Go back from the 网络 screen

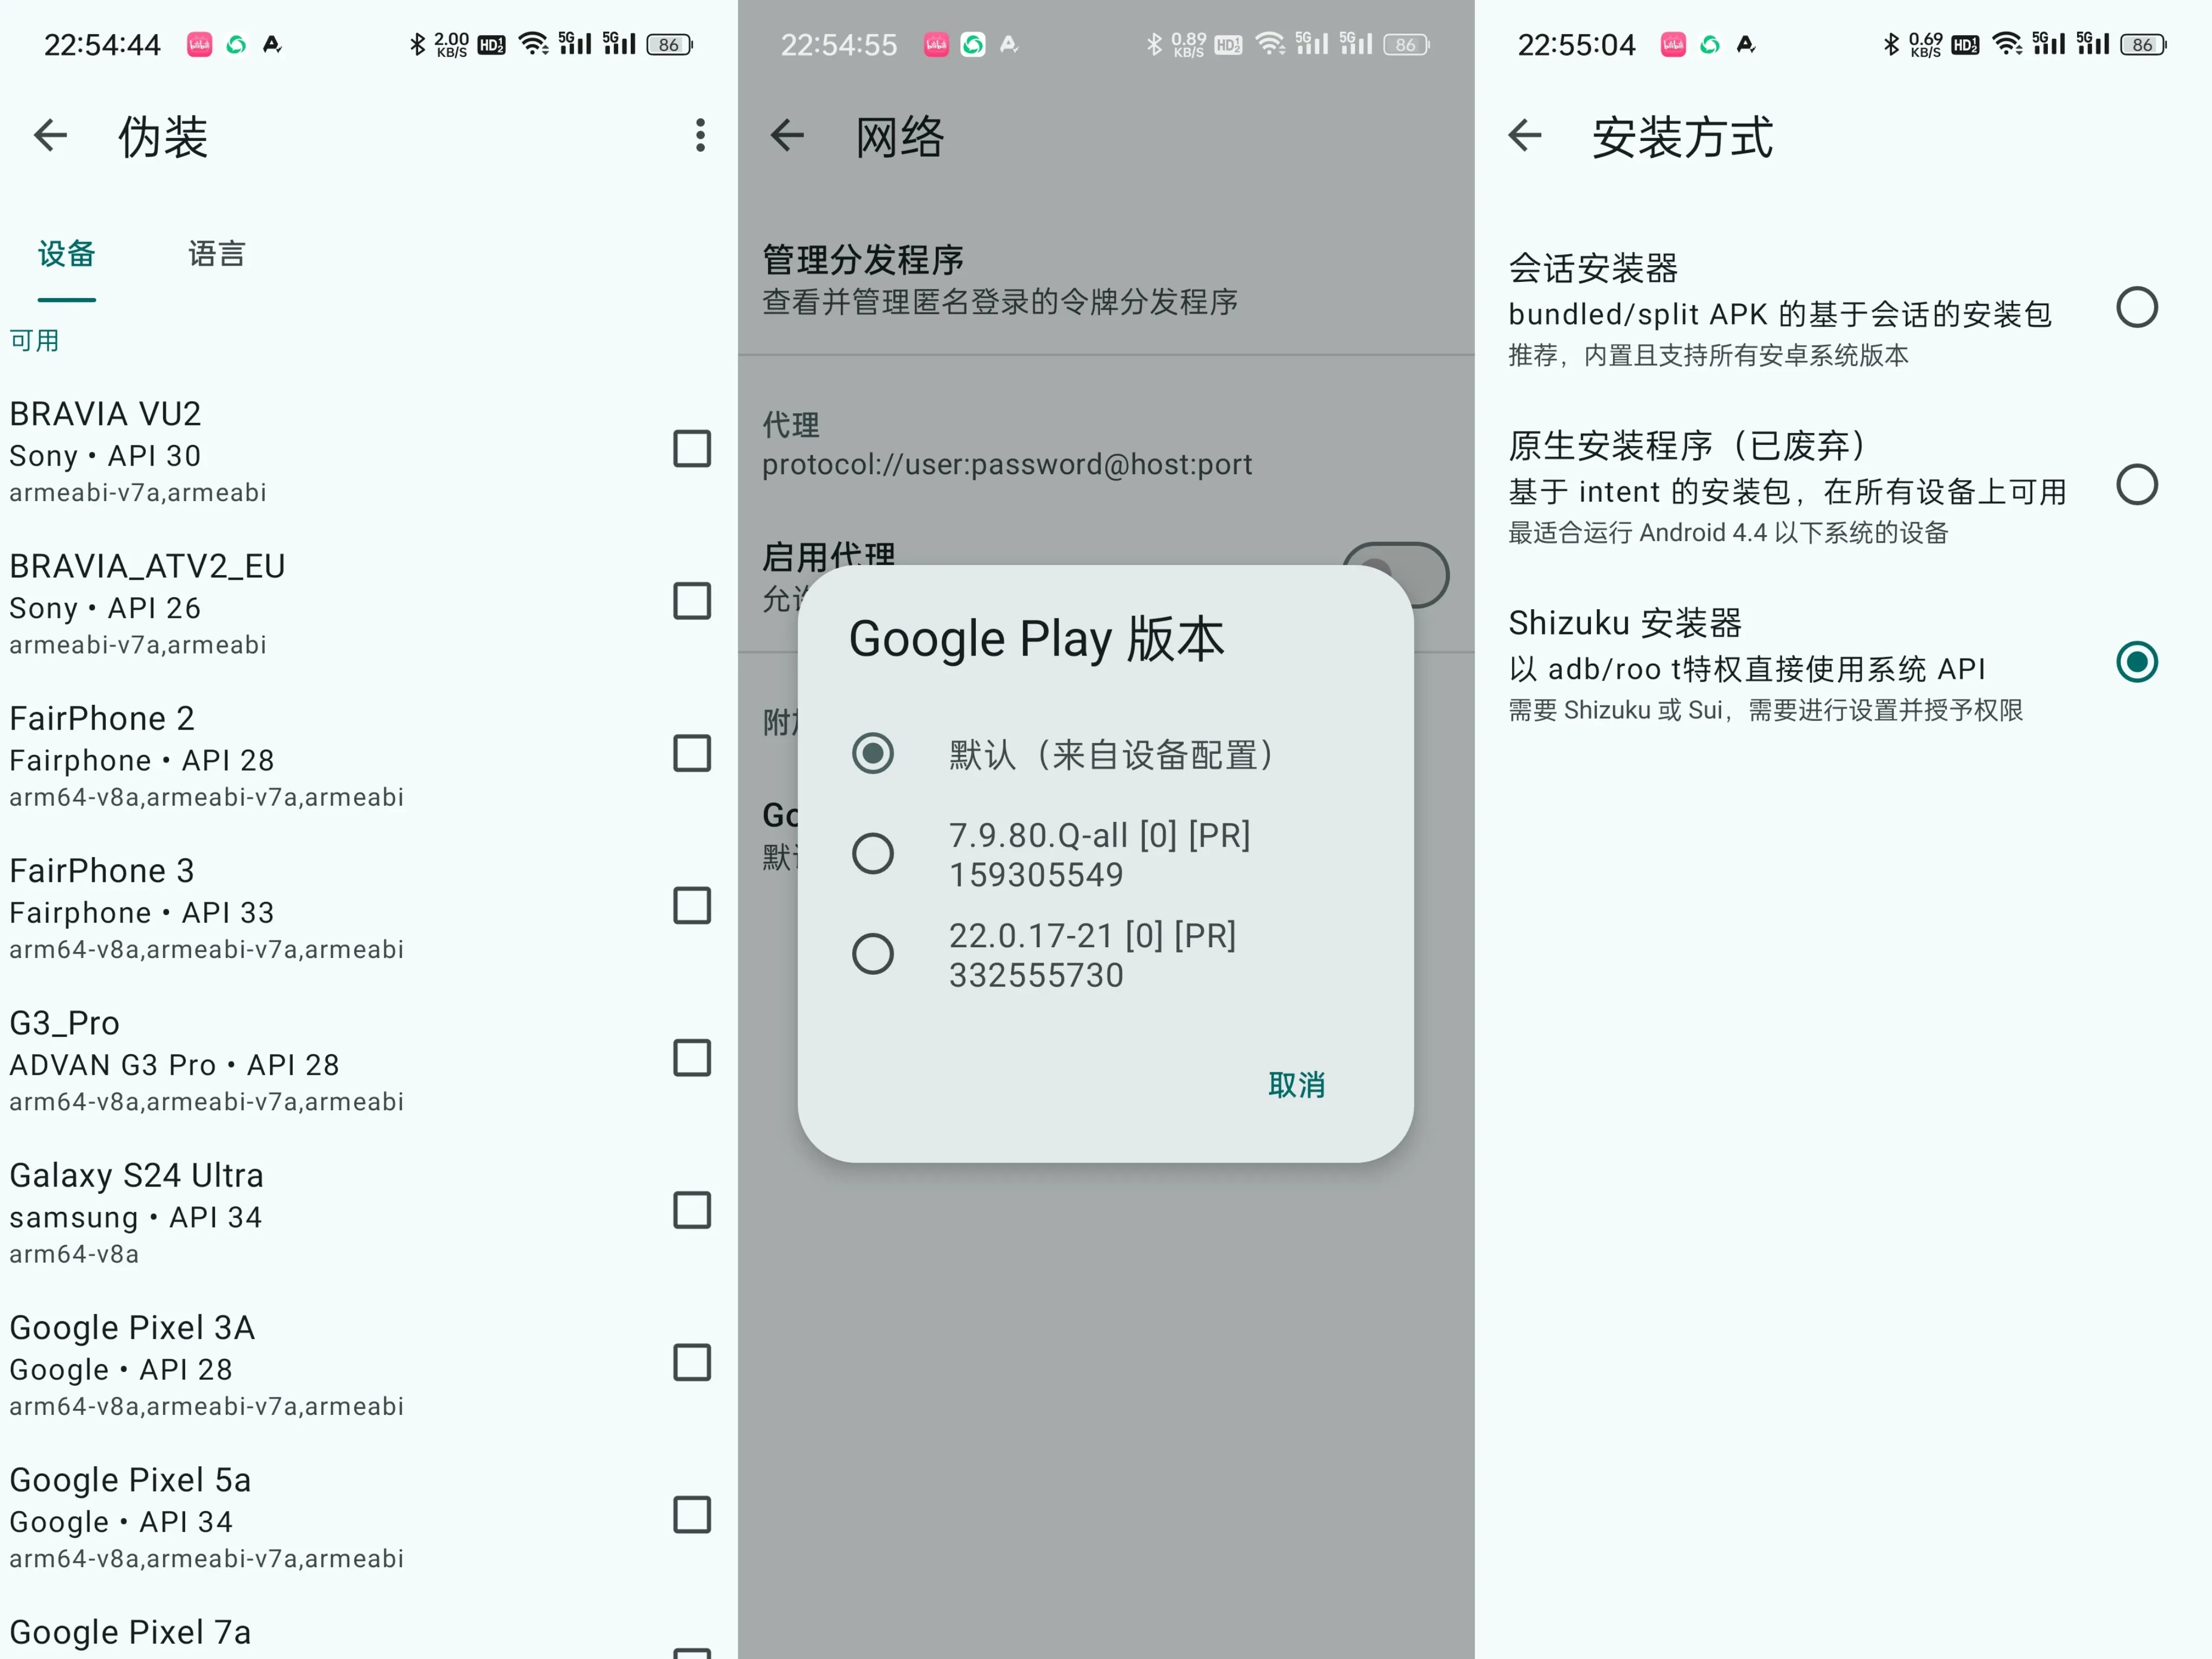click(787, 135)
